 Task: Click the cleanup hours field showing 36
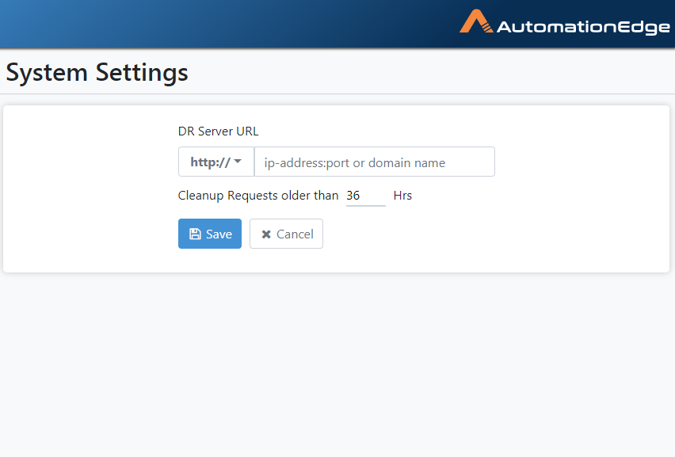365,196
